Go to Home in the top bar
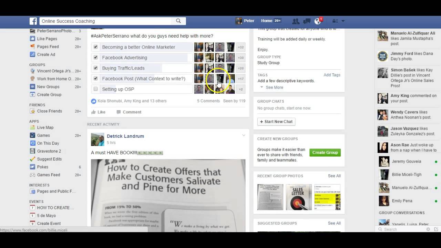Screen dimensions: 441x248 pos(267,21)
